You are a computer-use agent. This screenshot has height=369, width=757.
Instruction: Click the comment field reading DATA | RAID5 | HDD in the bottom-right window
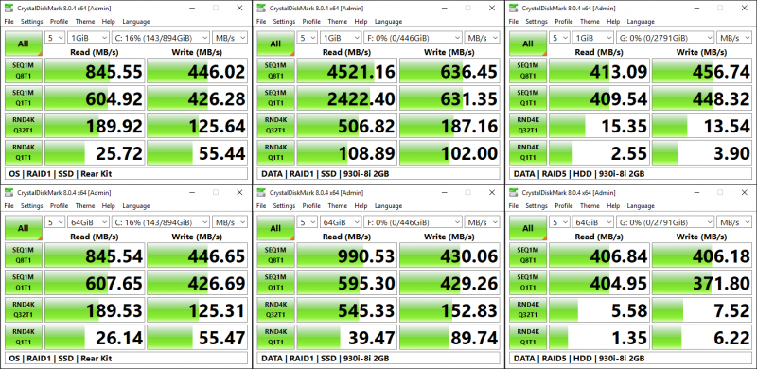click(x=630, y=358)
